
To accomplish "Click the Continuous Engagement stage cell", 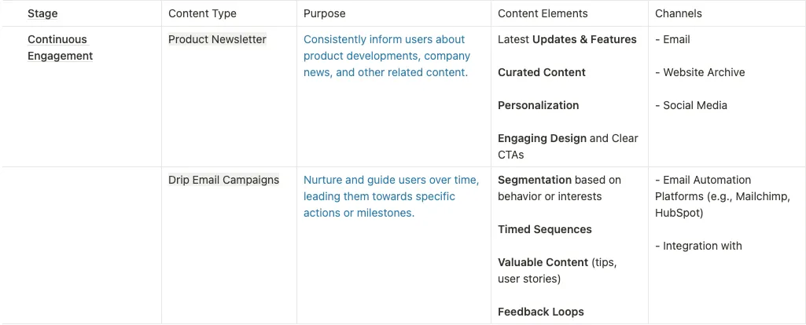I will [x=60, y=48].
